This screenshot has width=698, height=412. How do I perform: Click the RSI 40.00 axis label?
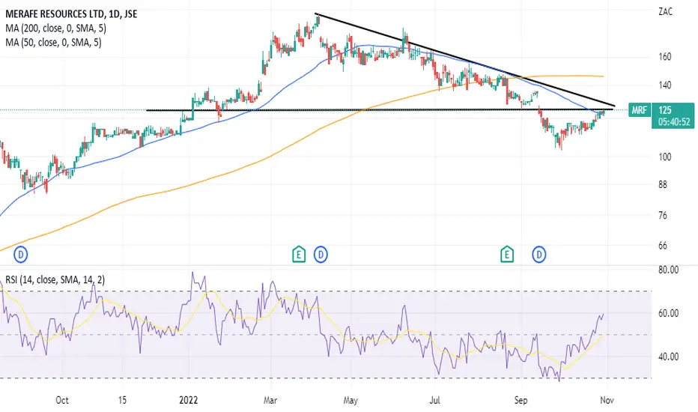tap(668, 357)
